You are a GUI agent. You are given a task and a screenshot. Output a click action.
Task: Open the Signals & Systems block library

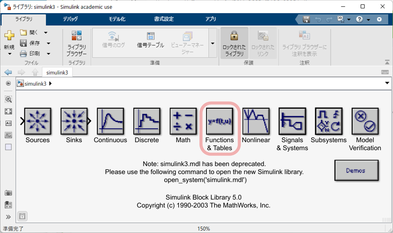pos(292,121)
